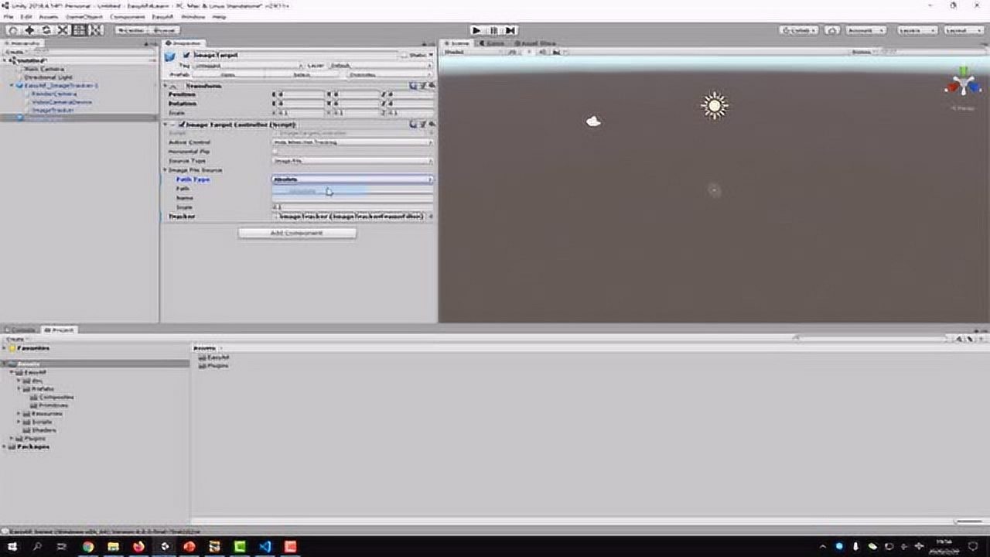Click the scene orientation gizmo

point(962,84)
